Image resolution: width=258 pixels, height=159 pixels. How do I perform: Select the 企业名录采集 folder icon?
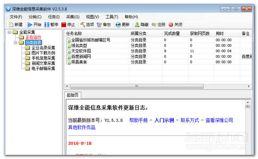point(27,48)
